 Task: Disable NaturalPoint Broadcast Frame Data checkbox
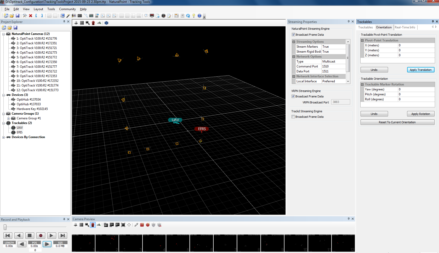pos(293,35)
